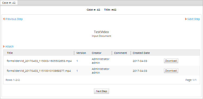Sort by the Creator column header

point(97,53)
